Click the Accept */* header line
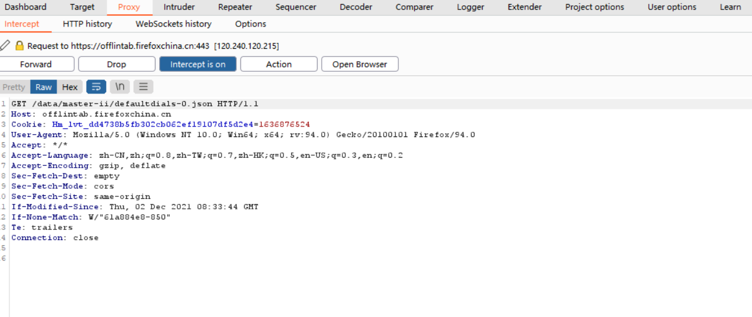 point(39,145)
